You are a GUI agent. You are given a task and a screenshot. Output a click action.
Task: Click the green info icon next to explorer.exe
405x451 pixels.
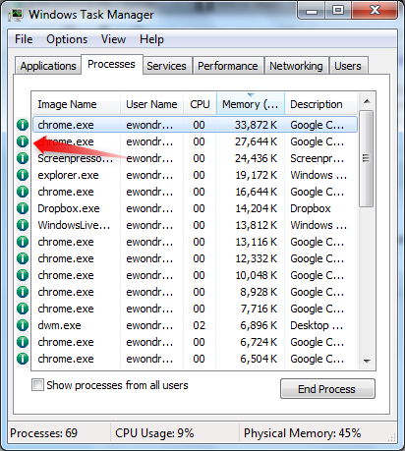pyautogui.click(x=23, y=175)
